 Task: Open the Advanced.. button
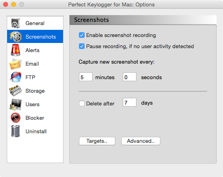coord(141,141)
